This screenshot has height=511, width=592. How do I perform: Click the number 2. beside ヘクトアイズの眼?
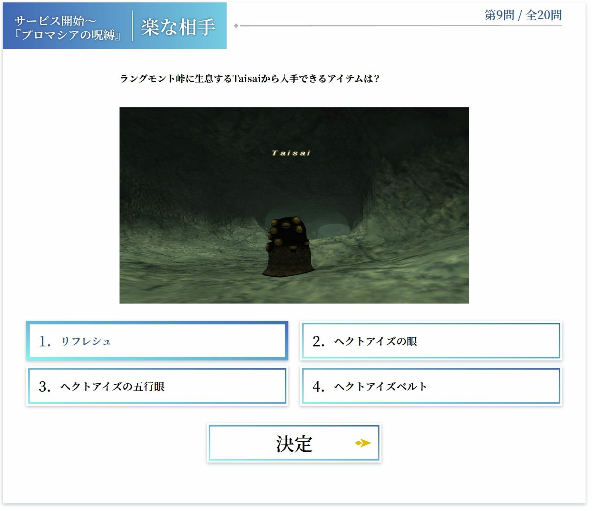pyautogui.click(x=318, y=341)
